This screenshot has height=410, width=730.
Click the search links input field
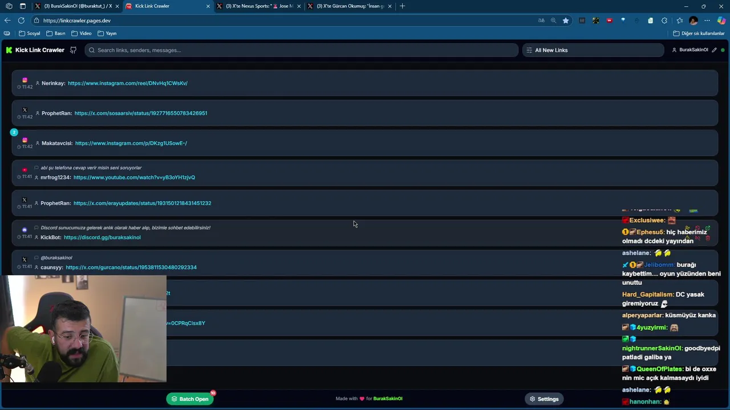[x=302, y=50]
